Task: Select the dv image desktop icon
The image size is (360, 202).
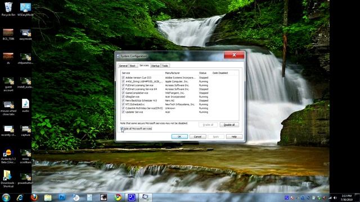Action: click(8, 58)
